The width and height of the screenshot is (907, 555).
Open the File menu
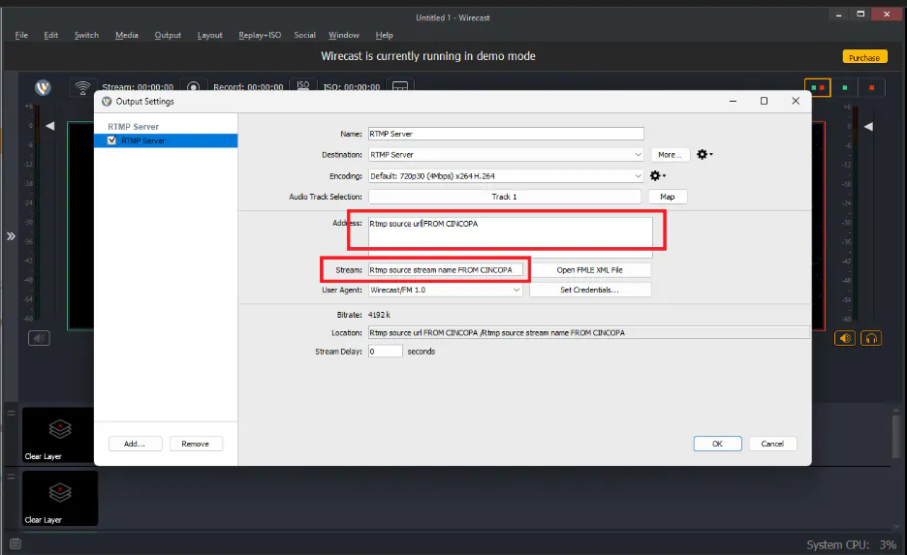pyautogui.click(x=21, y=35)
